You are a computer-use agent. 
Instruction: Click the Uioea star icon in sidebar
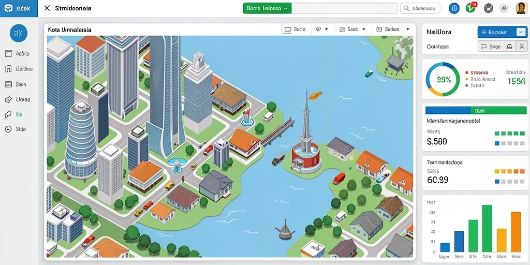coord(8,99)
